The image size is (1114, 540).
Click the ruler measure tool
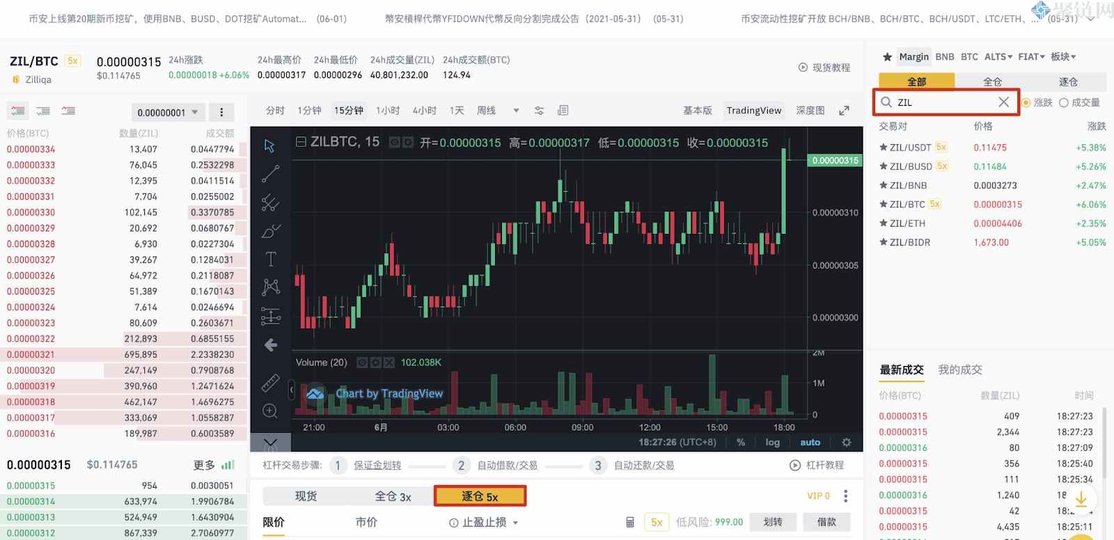tap(270, 382)
